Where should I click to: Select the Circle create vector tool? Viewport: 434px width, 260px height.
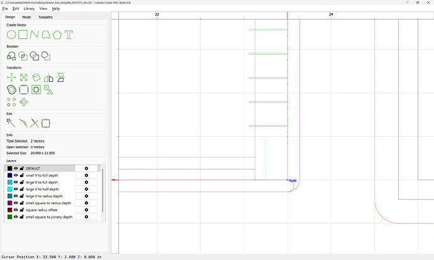(11, 34)
